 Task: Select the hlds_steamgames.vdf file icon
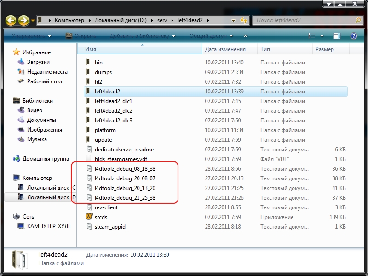click(x=89, y=159)
